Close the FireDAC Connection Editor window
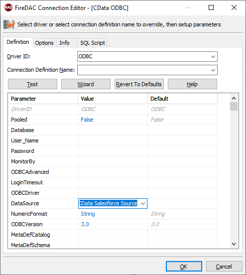Screen dimensions: 246x275 click(234, 7)
